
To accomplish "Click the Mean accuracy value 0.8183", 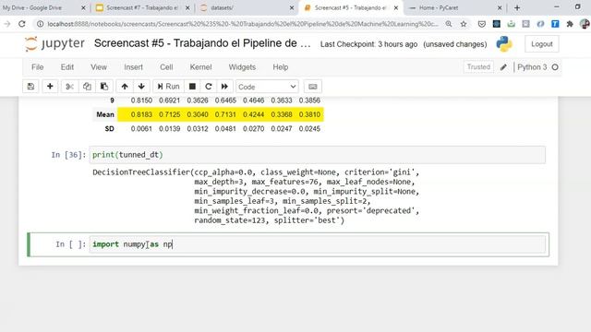I will point(141,114).
